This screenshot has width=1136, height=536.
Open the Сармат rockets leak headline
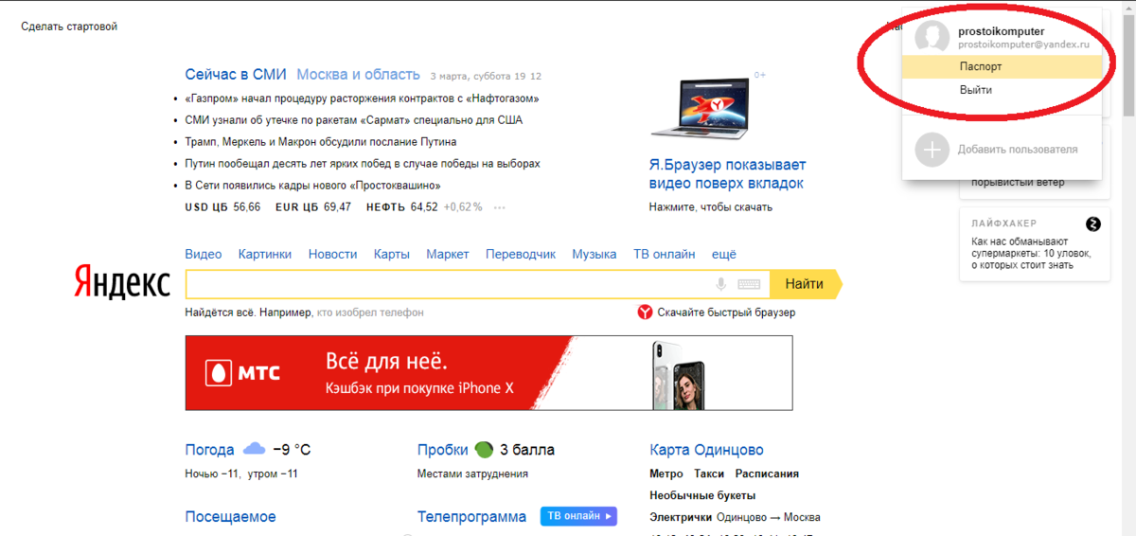354,120
